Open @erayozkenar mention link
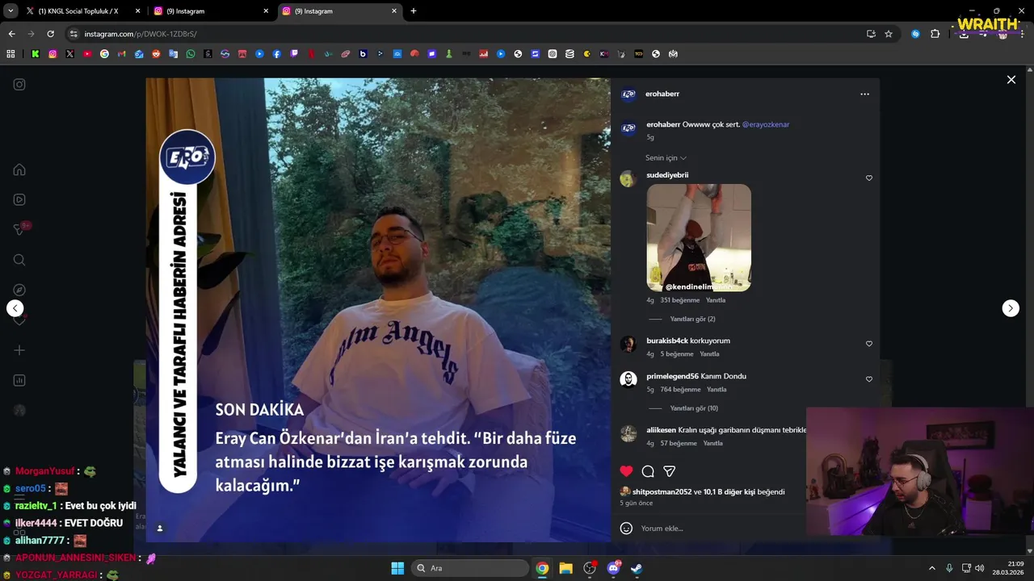The image size is (1034, 581). tap(766, 124)
